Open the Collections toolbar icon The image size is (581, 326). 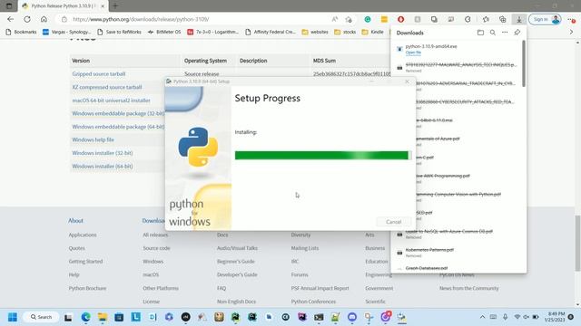click(x=502, y=19)
